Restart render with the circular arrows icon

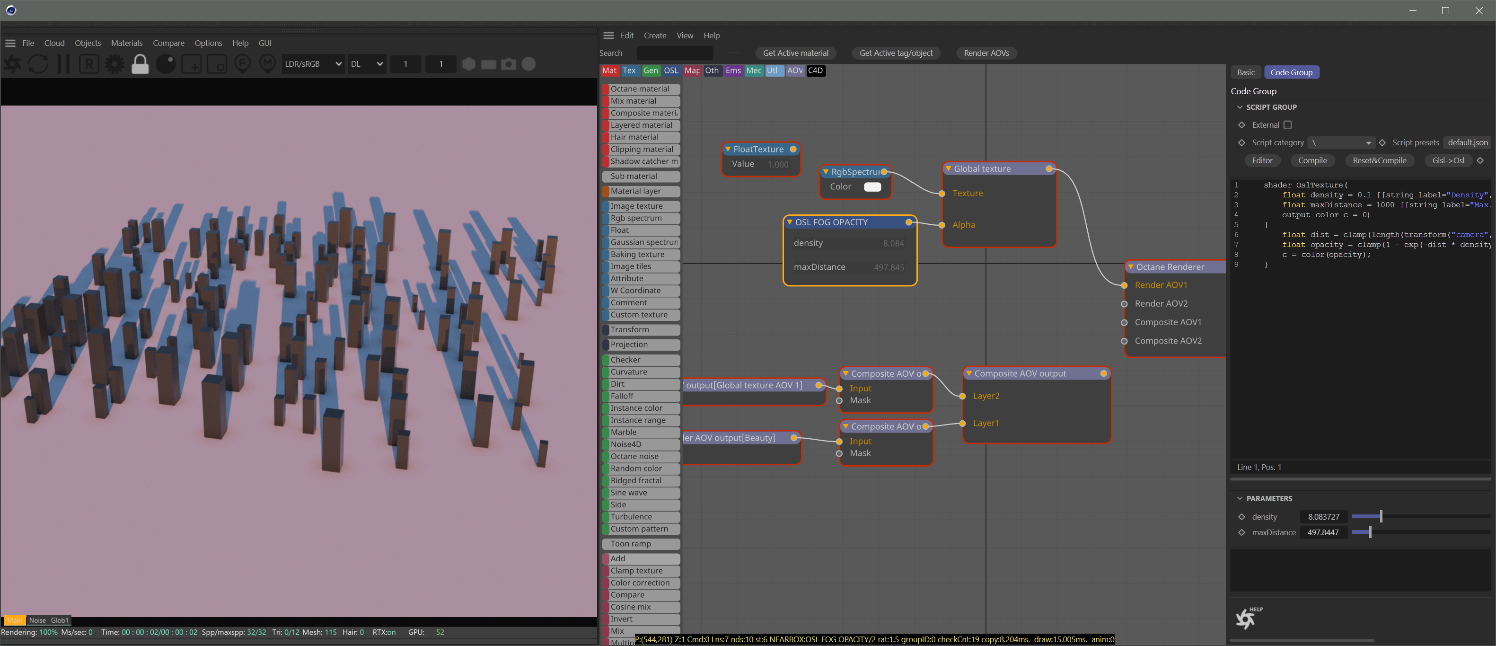coord(38,64)
